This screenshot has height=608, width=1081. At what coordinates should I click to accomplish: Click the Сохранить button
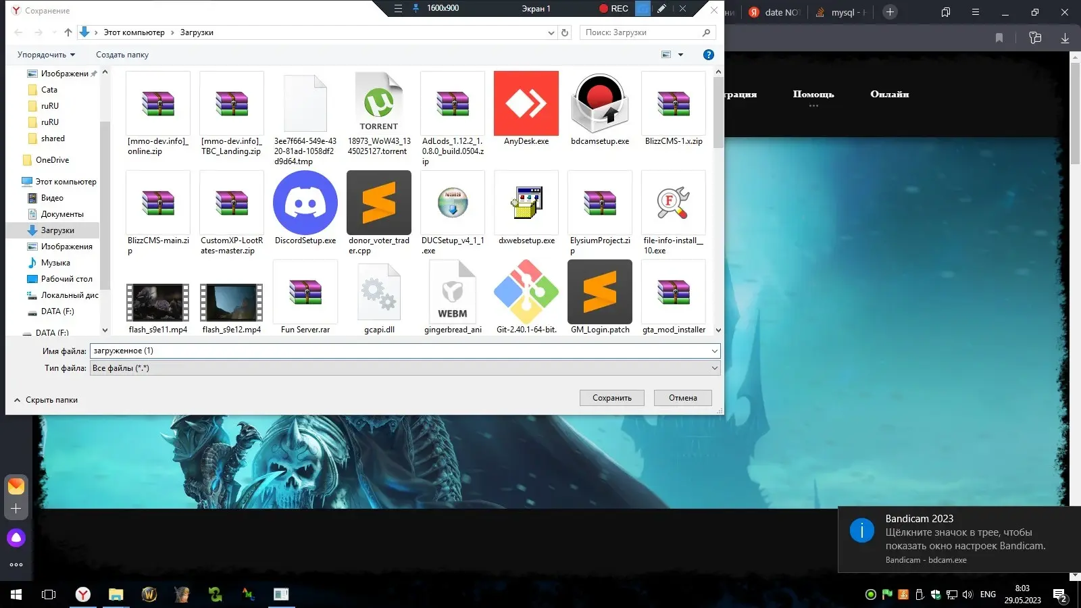611,398
